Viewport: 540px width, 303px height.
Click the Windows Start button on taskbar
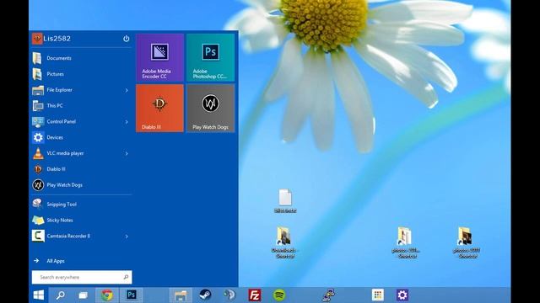click(x=39, y=295)
